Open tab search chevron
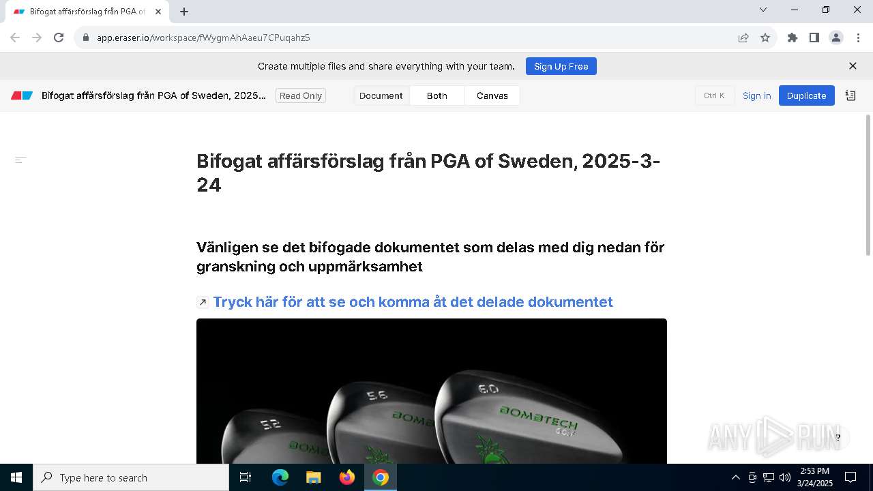 pos(763,10)
